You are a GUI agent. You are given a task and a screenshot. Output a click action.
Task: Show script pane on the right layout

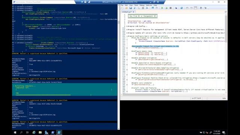click(x=191, y=8)
